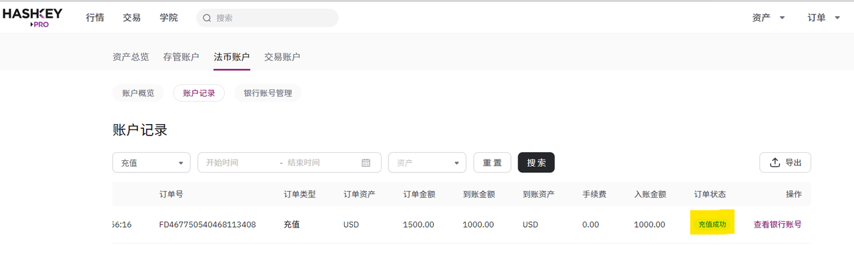Viewport: 854px width, 261px height.
Task: Expand the 订单 menu arrow in header
Action: click(837, 18)
